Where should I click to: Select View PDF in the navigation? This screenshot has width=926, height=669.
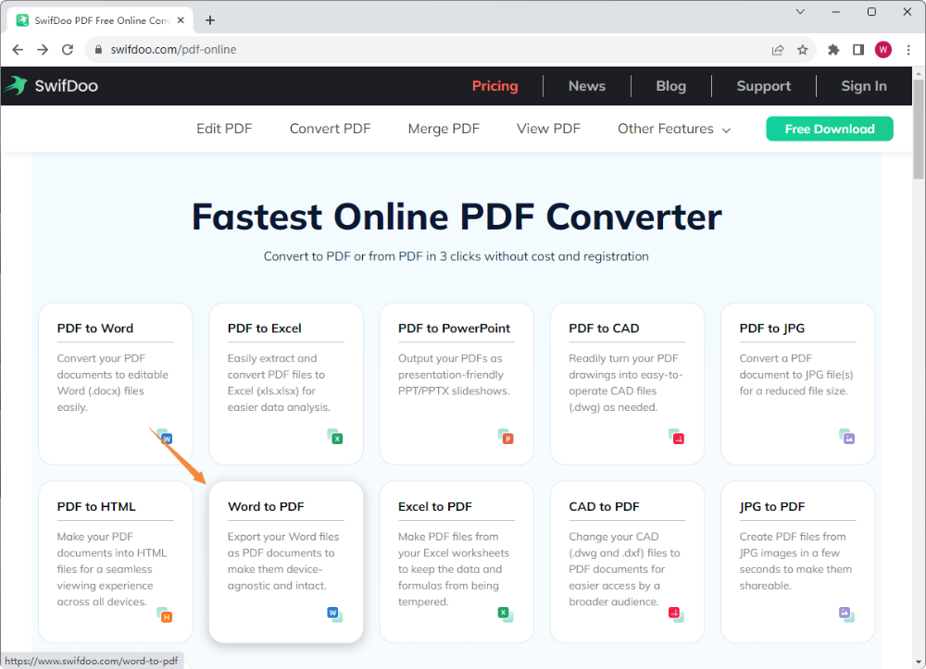click(548, 129)
